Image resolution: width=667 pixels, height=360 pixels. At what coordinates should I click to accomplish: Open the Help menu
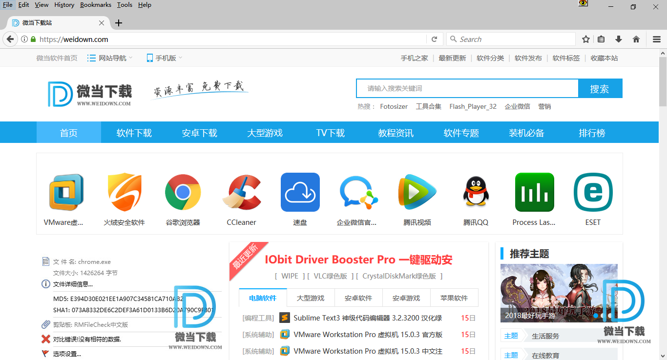pos(145,5)
